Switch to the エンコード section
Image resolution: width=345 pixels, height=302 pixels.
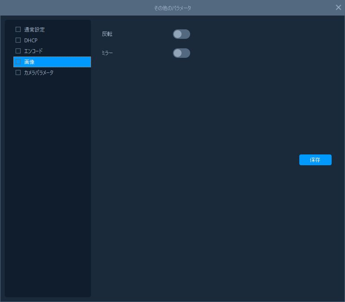pyautogui.click(x=33, y=51)
